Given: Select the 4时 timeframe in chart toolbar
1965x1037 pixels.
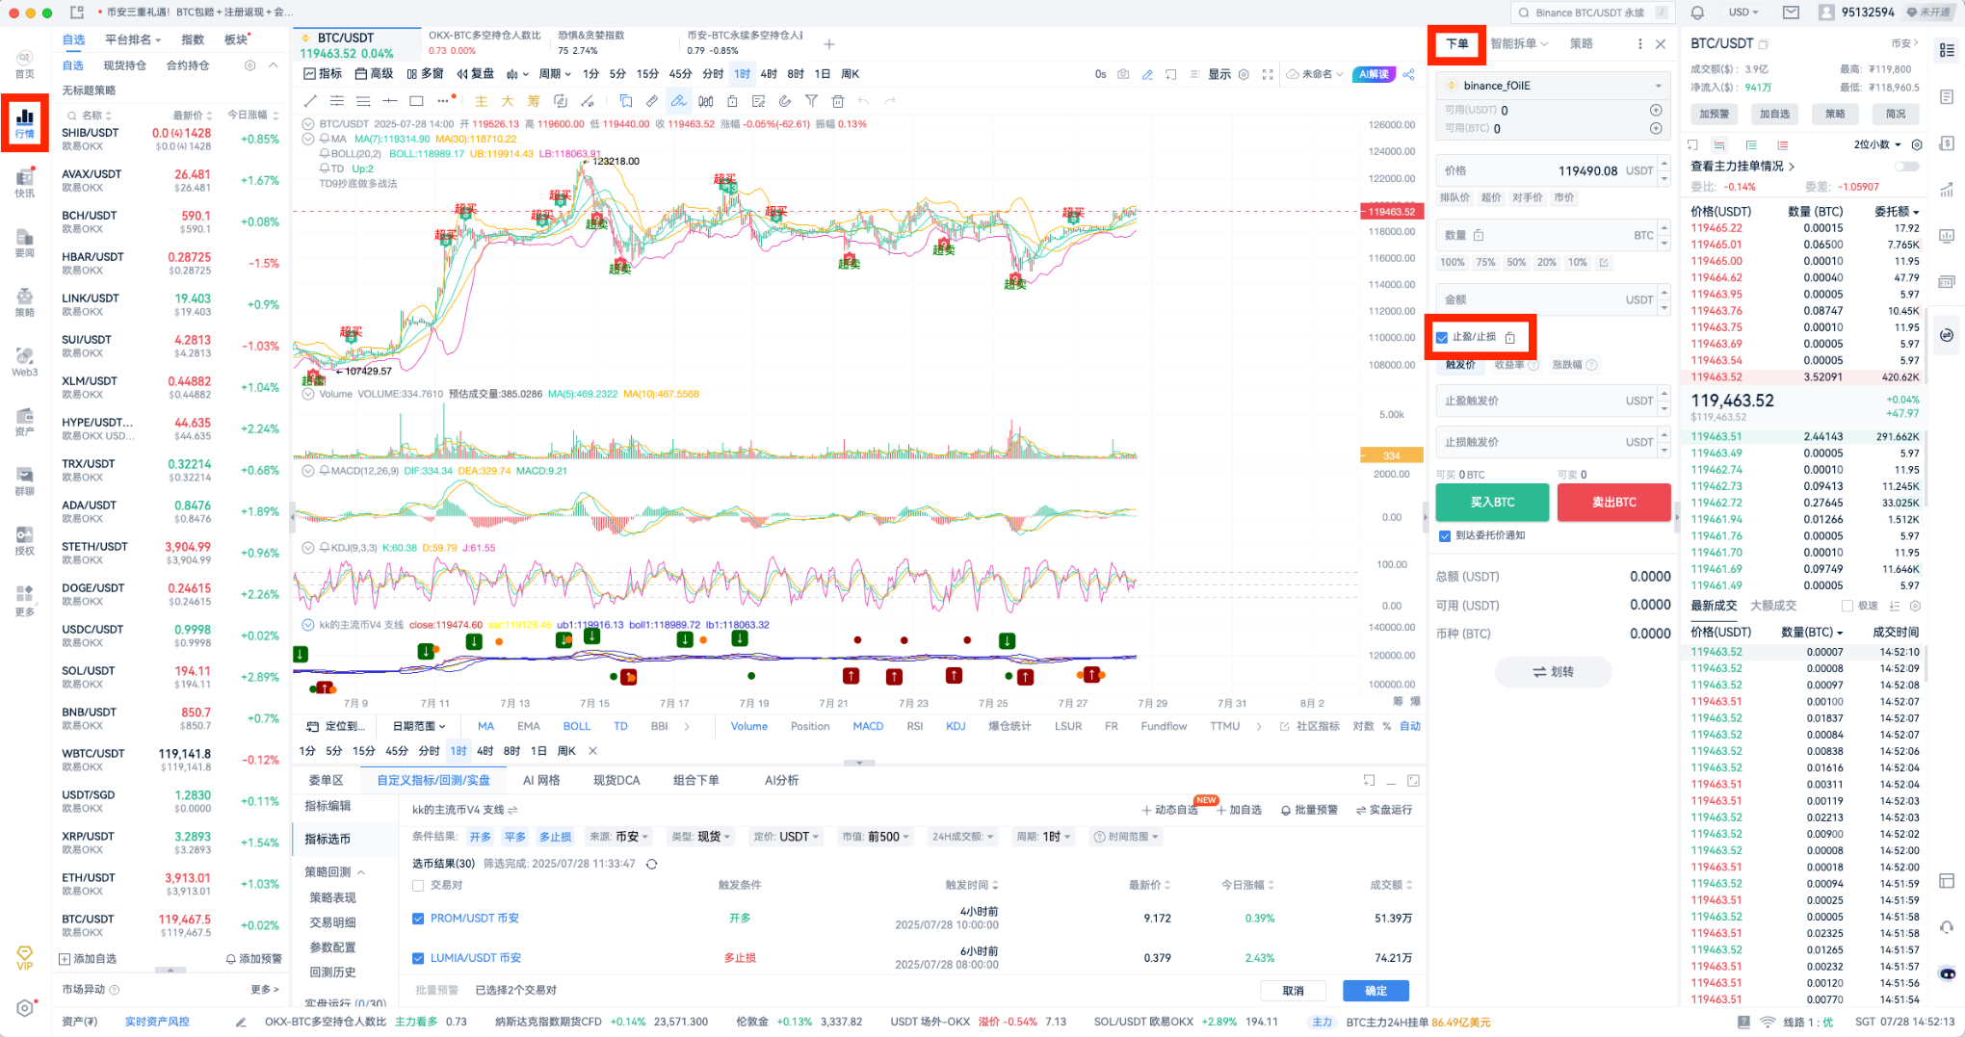Looking at the screenshot, I should click(x=768, y=74).
